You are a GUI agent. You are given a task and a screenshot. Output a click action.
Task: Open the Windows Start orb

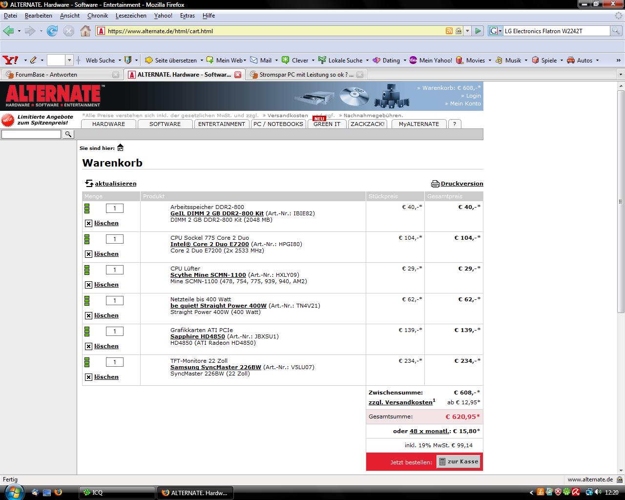click(x=14, y=492)
